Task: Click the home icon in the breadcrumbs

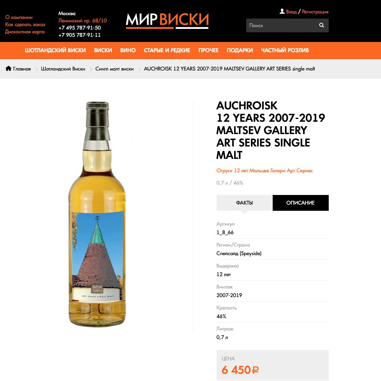Action: (x=9, y=68)
